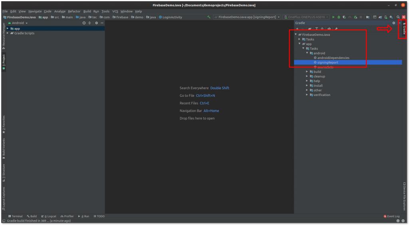Screen dimensions: 409x225
Task: Click firebase folder in navigation breadcrumb
Action: coord(121,17)
